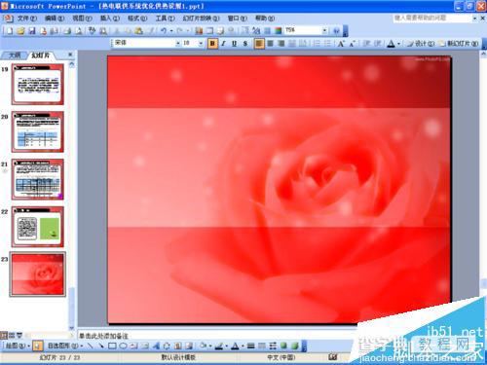Open the font name dropdown
Viewport: 487px width, 365px height.
click(x=177, y=43)
